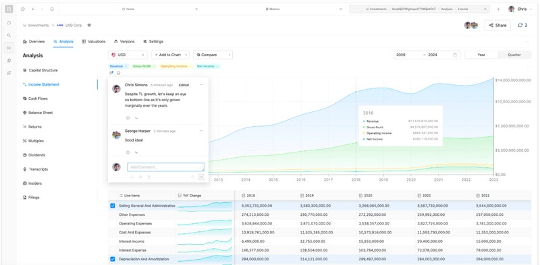Switch the period toggle to Quarter
This screenshot has height=265, width=540.
tap(514, 55)
